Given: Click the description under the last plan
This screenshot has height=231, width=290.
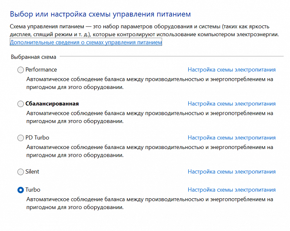Looking at the screenshot, I should click(x=150, y=203).
